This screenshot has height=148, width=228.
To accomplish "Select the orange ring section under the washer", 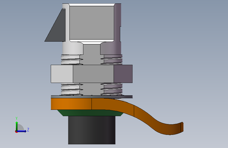I will (71, 104).
